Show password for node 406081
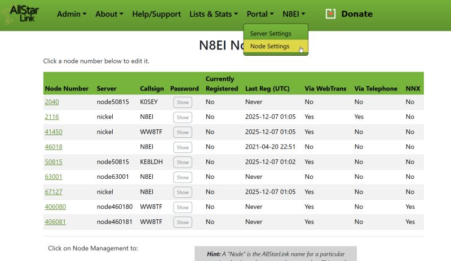 point(183,222)
